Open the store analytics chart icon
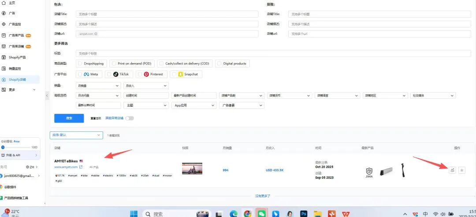The image size is (476, 217). pos(452,170)
